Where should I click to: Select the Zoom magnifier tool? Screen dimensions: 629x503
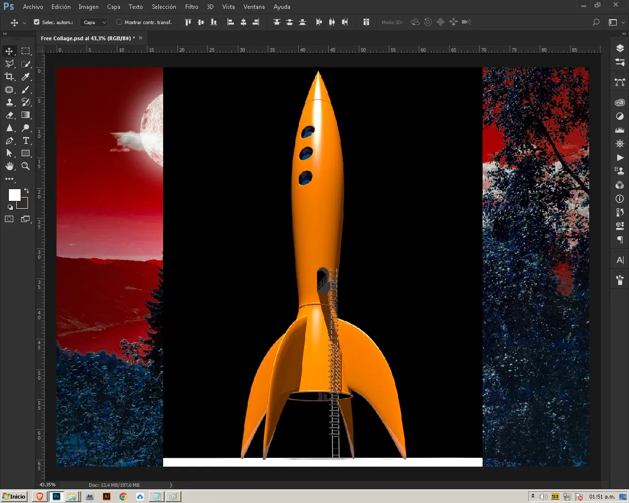tap(26, 166)
